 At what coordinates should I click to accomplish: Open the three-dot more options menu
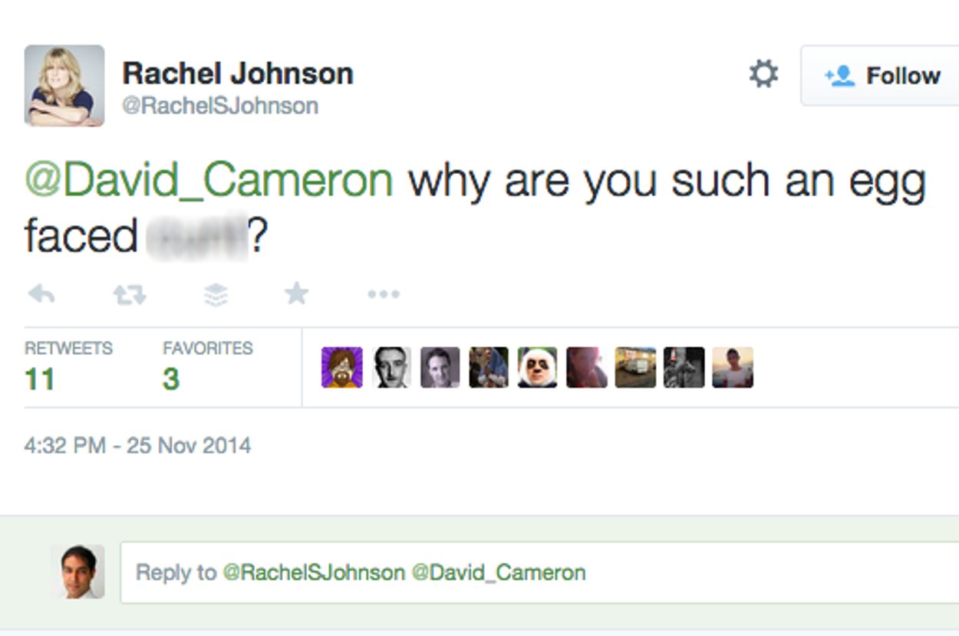point(383,294)
